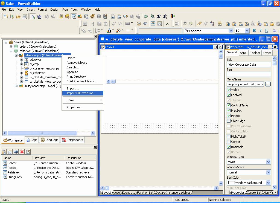280x203 pixels.
Task: Click the EAServer jaguar head icon
Action: tap(92, 17)
